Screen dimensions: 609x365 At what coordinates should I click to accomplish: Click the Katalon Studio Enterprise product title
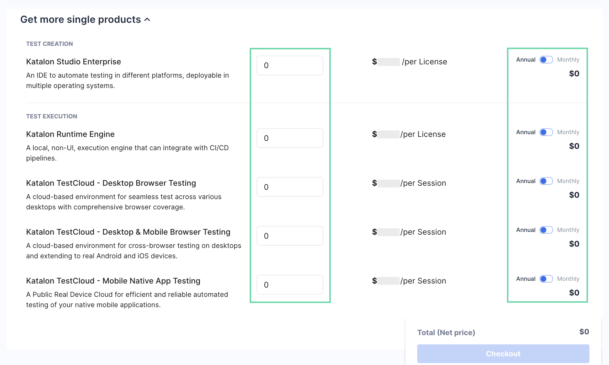(73, 62)
